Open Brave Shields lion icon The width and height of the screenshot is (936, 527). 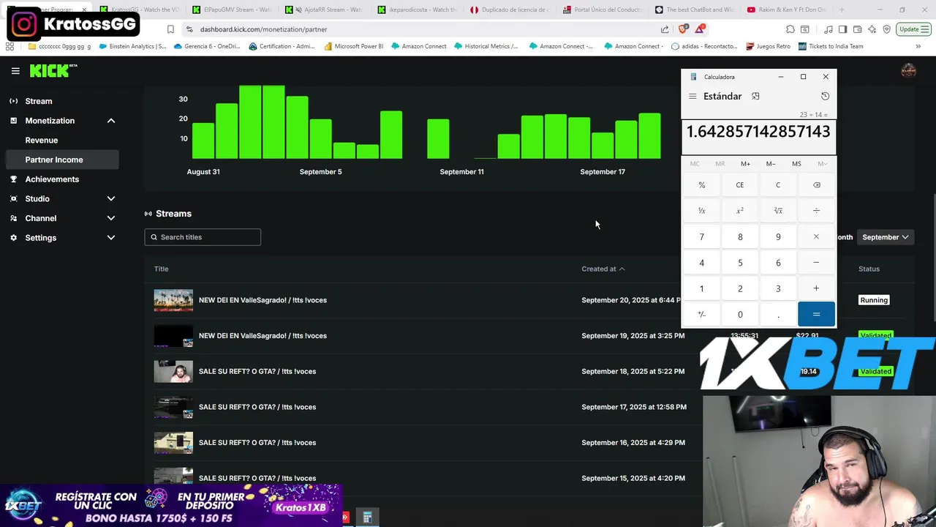(x=682, y=29)
